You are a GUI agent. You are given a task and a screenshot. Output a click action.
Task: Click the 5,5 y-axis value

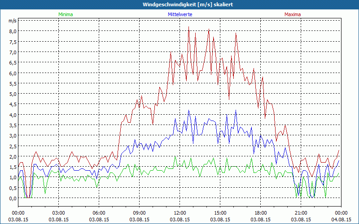tap(13, 84)
